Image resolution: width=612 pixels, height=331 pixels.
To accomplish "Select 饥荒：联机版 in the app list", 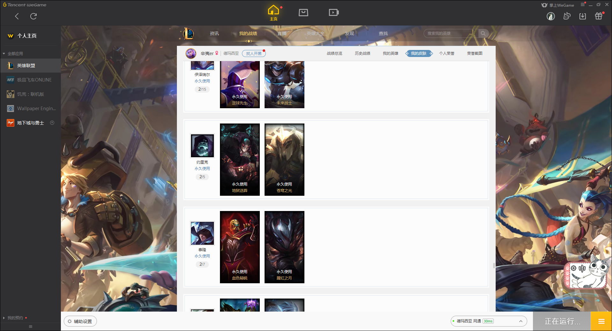I will (x=30, y=94).
